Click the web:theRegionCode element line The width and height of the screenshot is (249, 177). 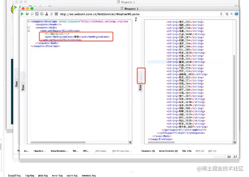77,37
